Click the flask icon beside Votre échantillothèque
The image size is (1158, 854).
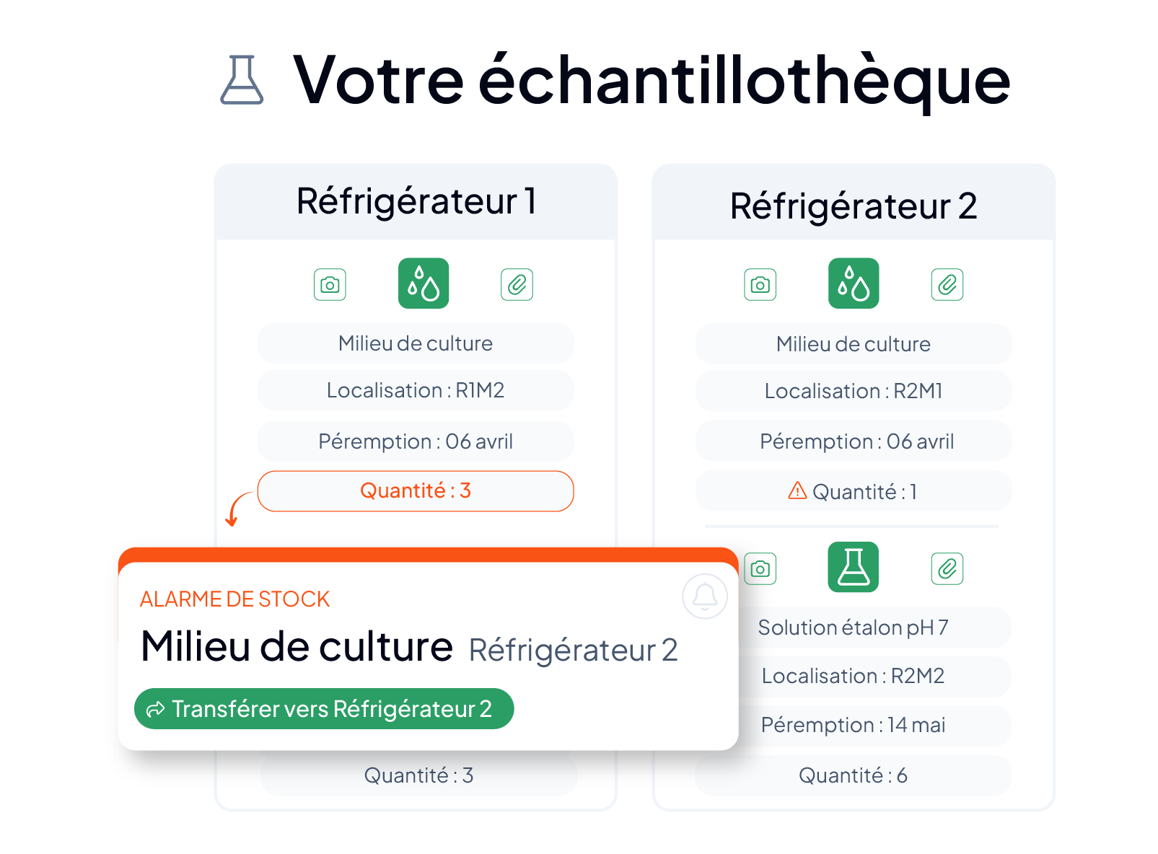(x=242, y=80)
